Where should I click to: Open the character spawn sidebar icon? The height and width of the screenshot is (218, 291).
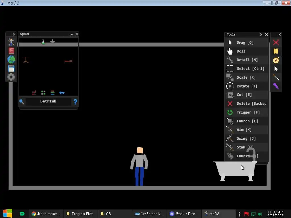pos(11,42)
